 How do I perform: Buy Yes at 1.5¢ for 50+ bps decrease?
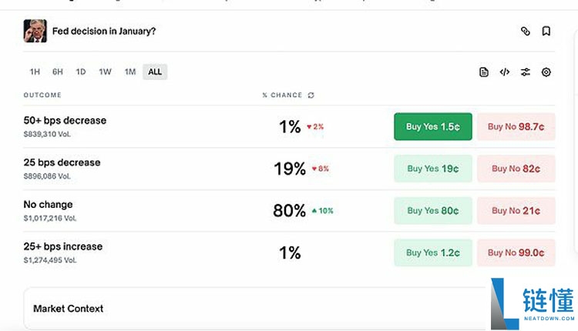pyautogui.click(x=432, y=127)
